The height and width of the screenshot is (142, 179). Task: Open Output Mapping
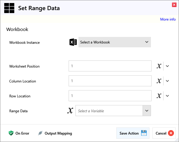tap(55, 133)
